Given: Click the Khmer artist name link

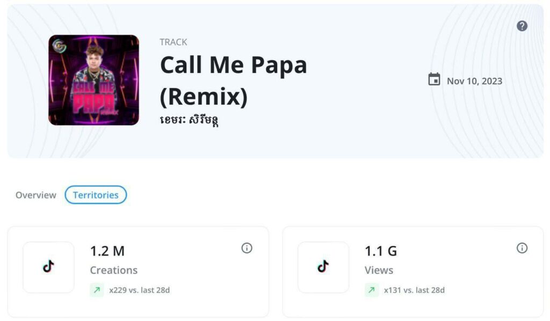Looking at the screenshot, I should coord(189,119).
